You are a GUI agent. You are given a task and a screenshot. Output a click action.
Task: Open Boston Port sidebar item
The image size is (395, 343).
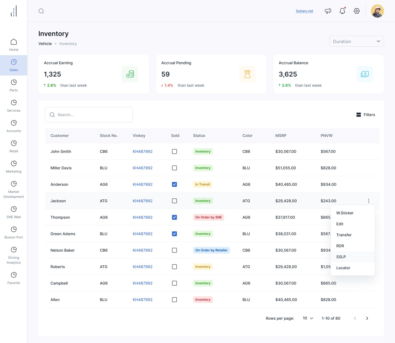tap(14, 233)
